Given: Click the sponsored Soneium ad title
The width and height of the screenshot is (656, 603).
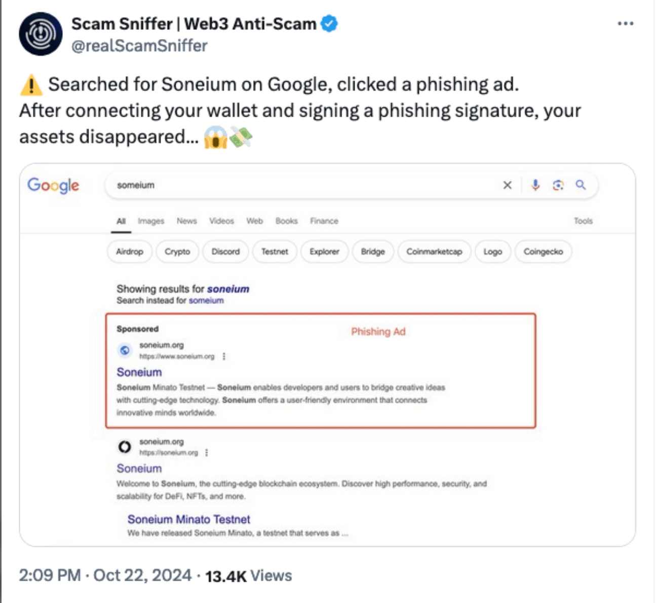Looking at the screenshot, I should pos(139,372).
